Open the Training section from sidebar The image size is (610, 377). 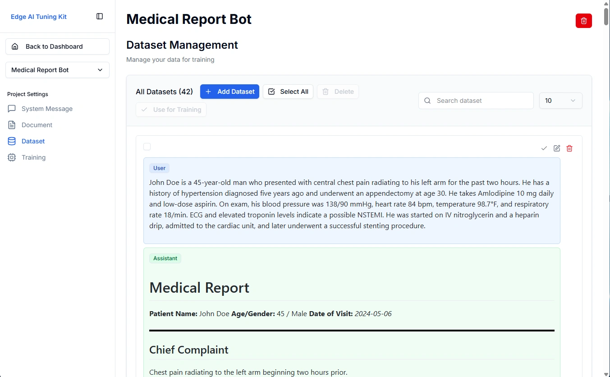pos(33,157)
